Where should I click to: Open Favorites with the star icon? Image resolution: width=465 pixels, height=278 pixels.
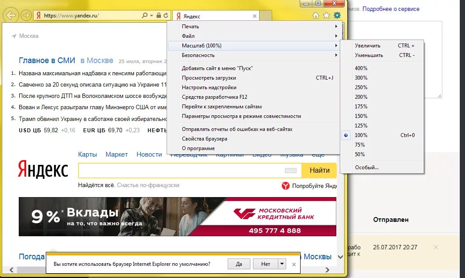(x=327, y=15)
